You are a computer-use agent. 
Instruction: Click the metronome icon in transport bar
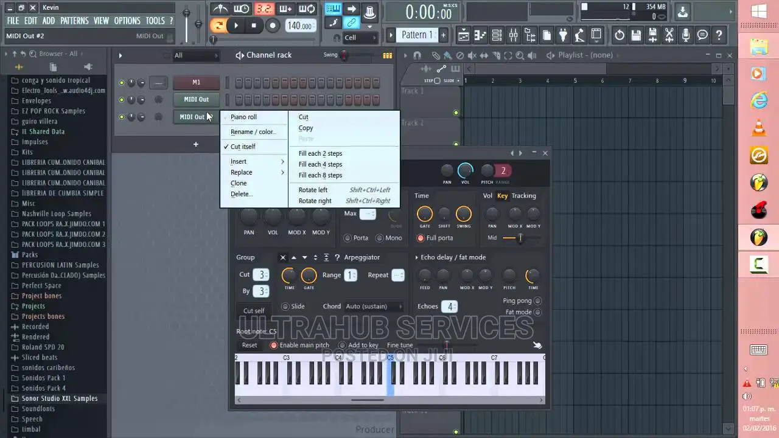click(x=220, y=9)
